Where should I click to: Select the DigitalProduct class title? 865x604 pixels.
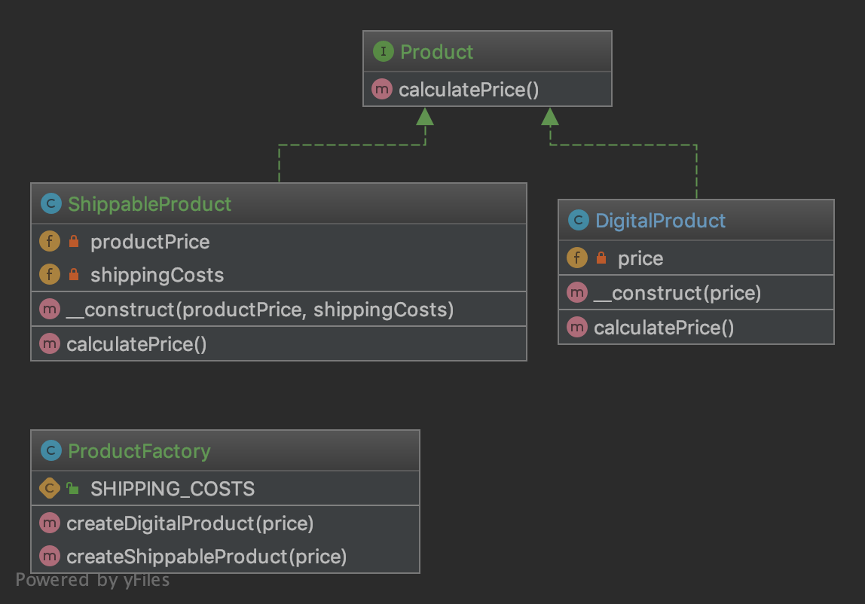(x=660, y=221)
